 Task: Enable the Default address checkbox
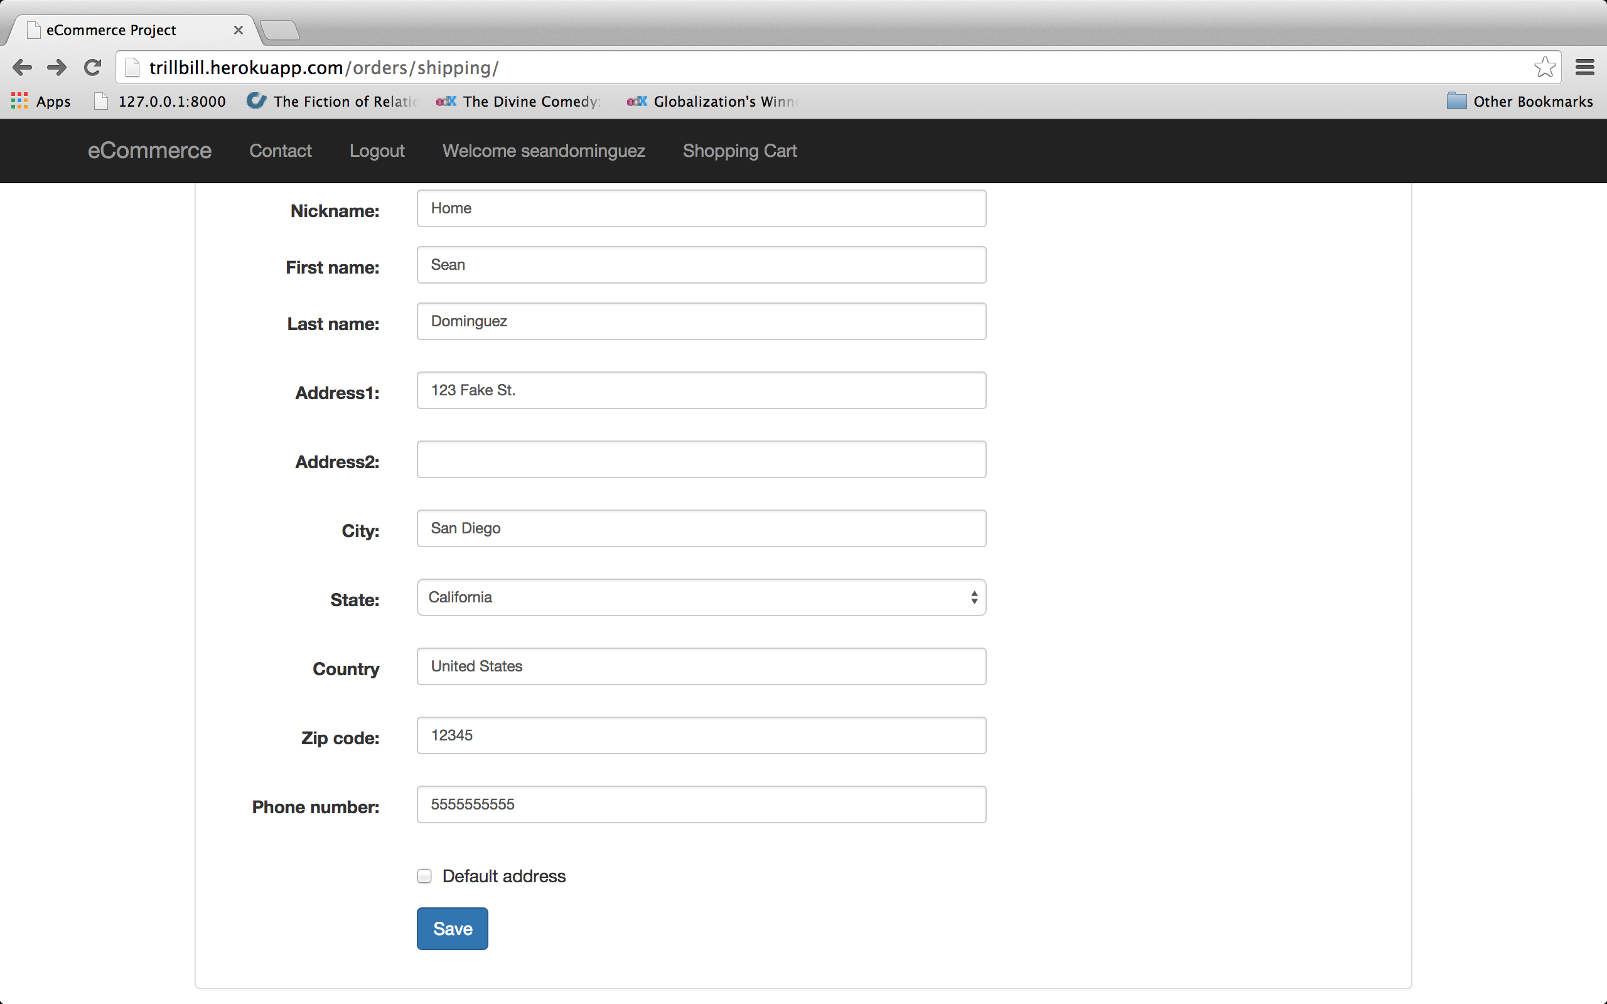pyautogui.click(x=424, y=876)
